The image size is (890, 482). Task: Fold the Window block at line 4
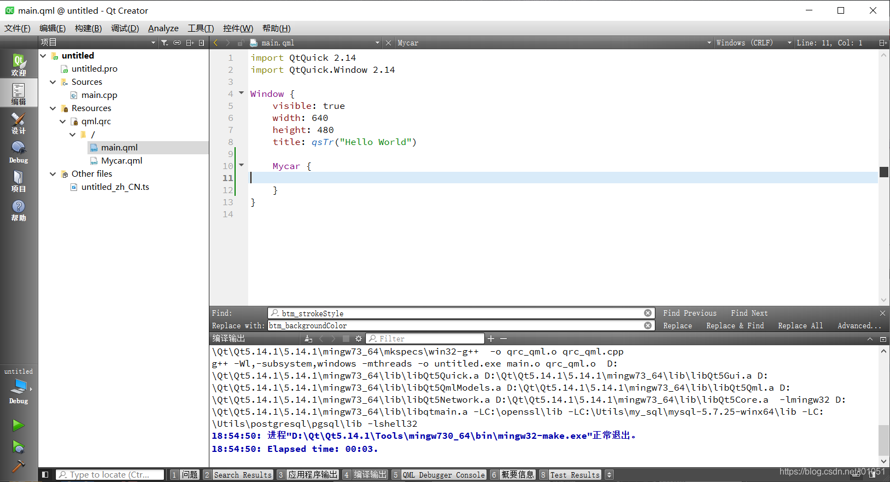(x=241, y=93)
